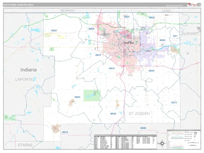Click the ZIP code label 46506

pyautogui.click(x=143, y=128)
